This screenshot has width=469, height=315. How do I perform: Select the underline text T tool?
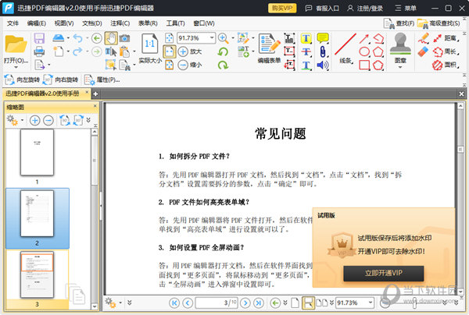(306, 65)
